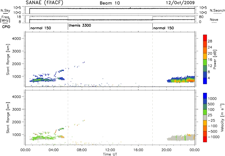Image resolution: width=225 pixels, height=156 pixels.
Task: Click the 08:00 time axis label
Action: (x=82, y=150)
